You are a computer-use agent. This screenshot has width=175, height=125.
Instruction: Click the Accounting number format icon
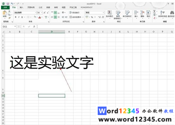point(87,17)
